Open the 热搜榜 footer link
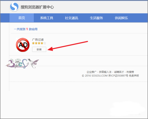Image resolution: width=148 pixels, height=119 pixels. click(x=130, y=72)
